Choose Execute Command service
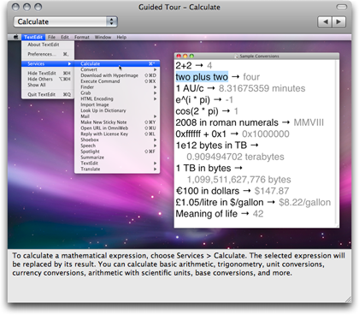This screenshot has height=315, width=359. coord(117,81)
